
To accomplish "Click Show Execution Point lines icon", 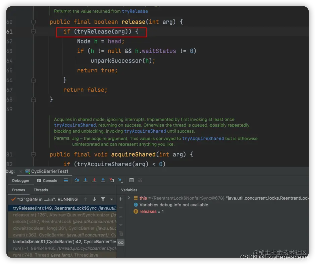I will coord(66,180).
